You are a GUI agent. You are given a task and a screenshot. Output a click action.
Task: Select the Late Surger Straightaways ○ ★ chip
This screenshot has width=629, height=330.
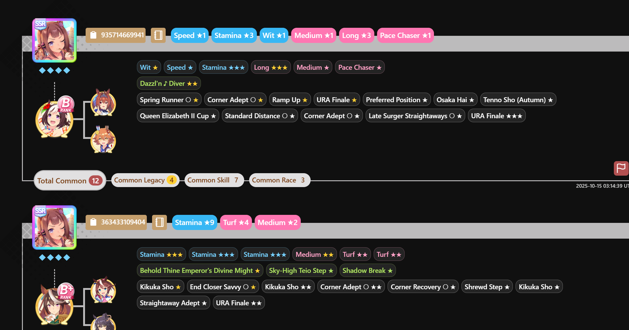(415, 116)
